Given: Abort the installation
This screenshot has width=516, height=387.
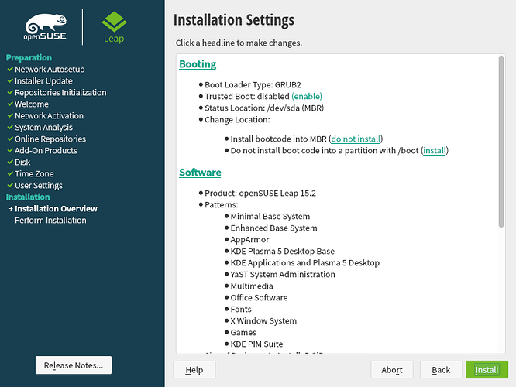Looking at the screenshot, I should point(392,370).
